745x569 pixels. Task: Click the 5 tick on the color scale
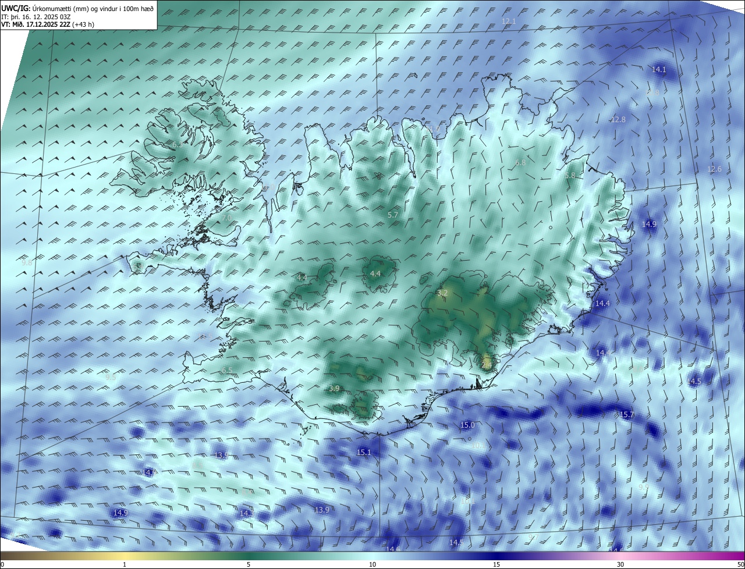[x=249, y=564]
